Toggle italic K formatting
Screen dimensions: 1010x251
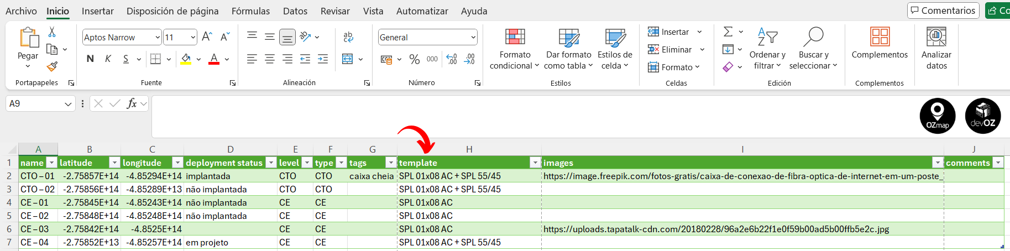point(108,59)
